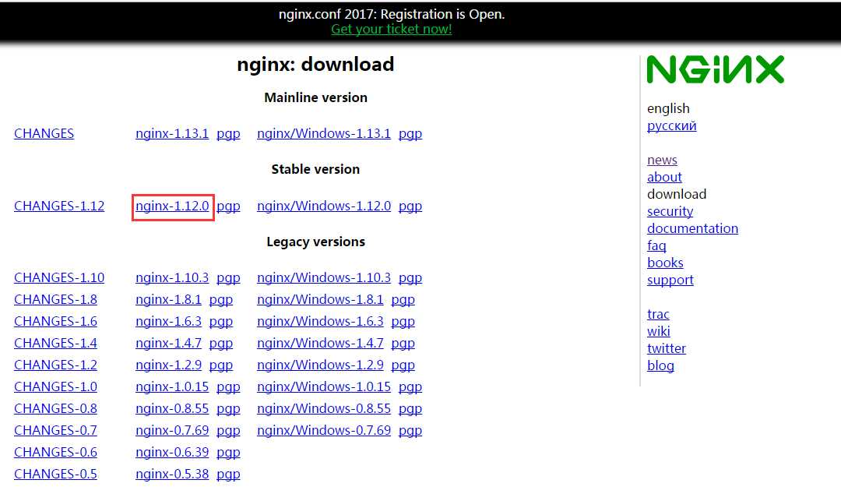Viewport: 841px width, 494px height.
Task: Download stable nginx-1.12.0
Action: pos(172,206)
